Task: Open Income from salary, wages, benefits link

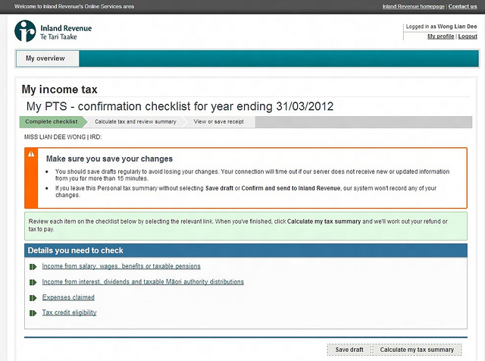Action: coord(121,267)
